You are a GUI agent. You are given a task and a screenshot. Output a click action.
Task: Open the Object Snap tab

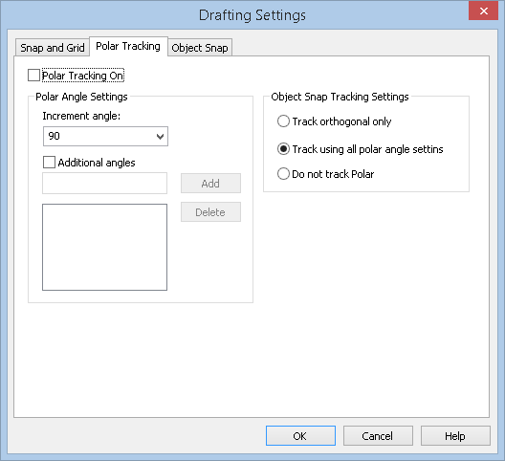point(200,48)
